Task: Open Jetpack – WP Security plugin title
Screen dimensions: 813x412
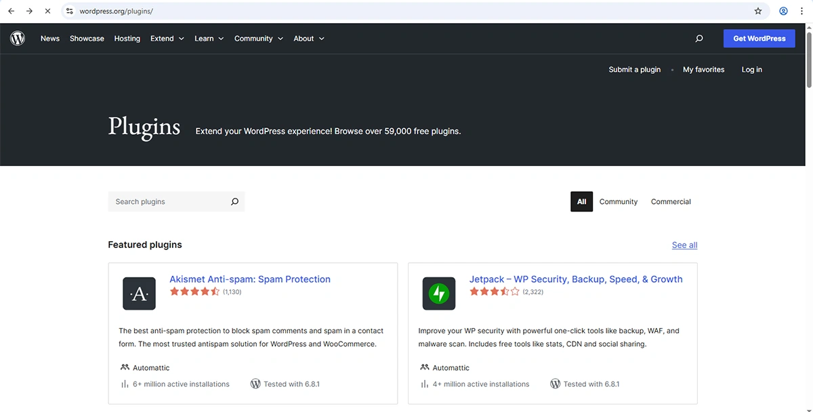Action: pyautogui.click(x=576, y=279)
